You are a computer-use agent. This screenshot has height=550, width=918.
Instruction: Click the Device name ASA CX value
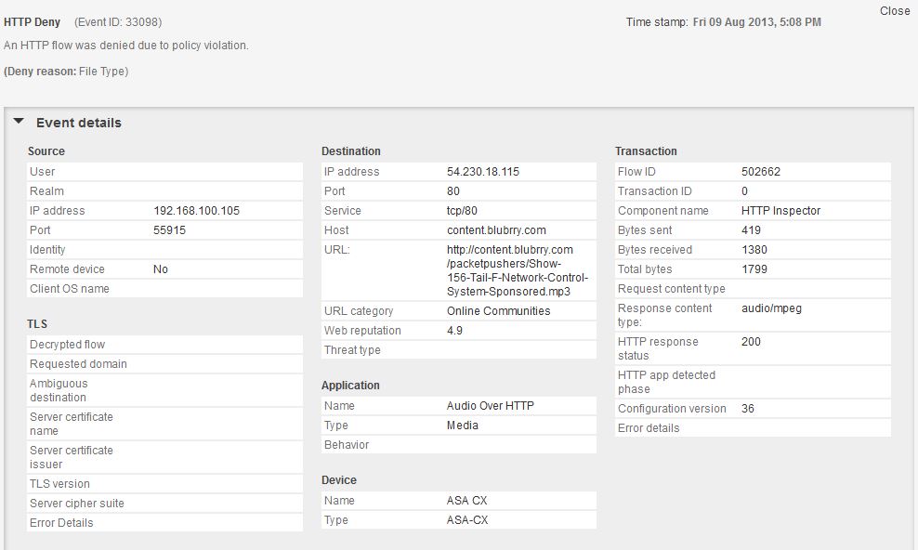pyautogui.click(x=466, y=500)
